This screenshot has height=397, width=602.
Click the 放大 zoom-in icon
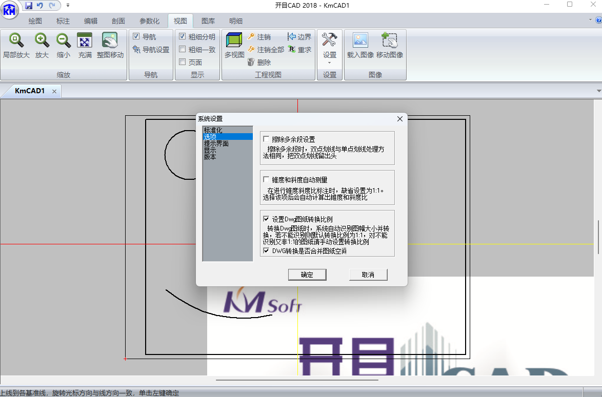tap(41, 45)
